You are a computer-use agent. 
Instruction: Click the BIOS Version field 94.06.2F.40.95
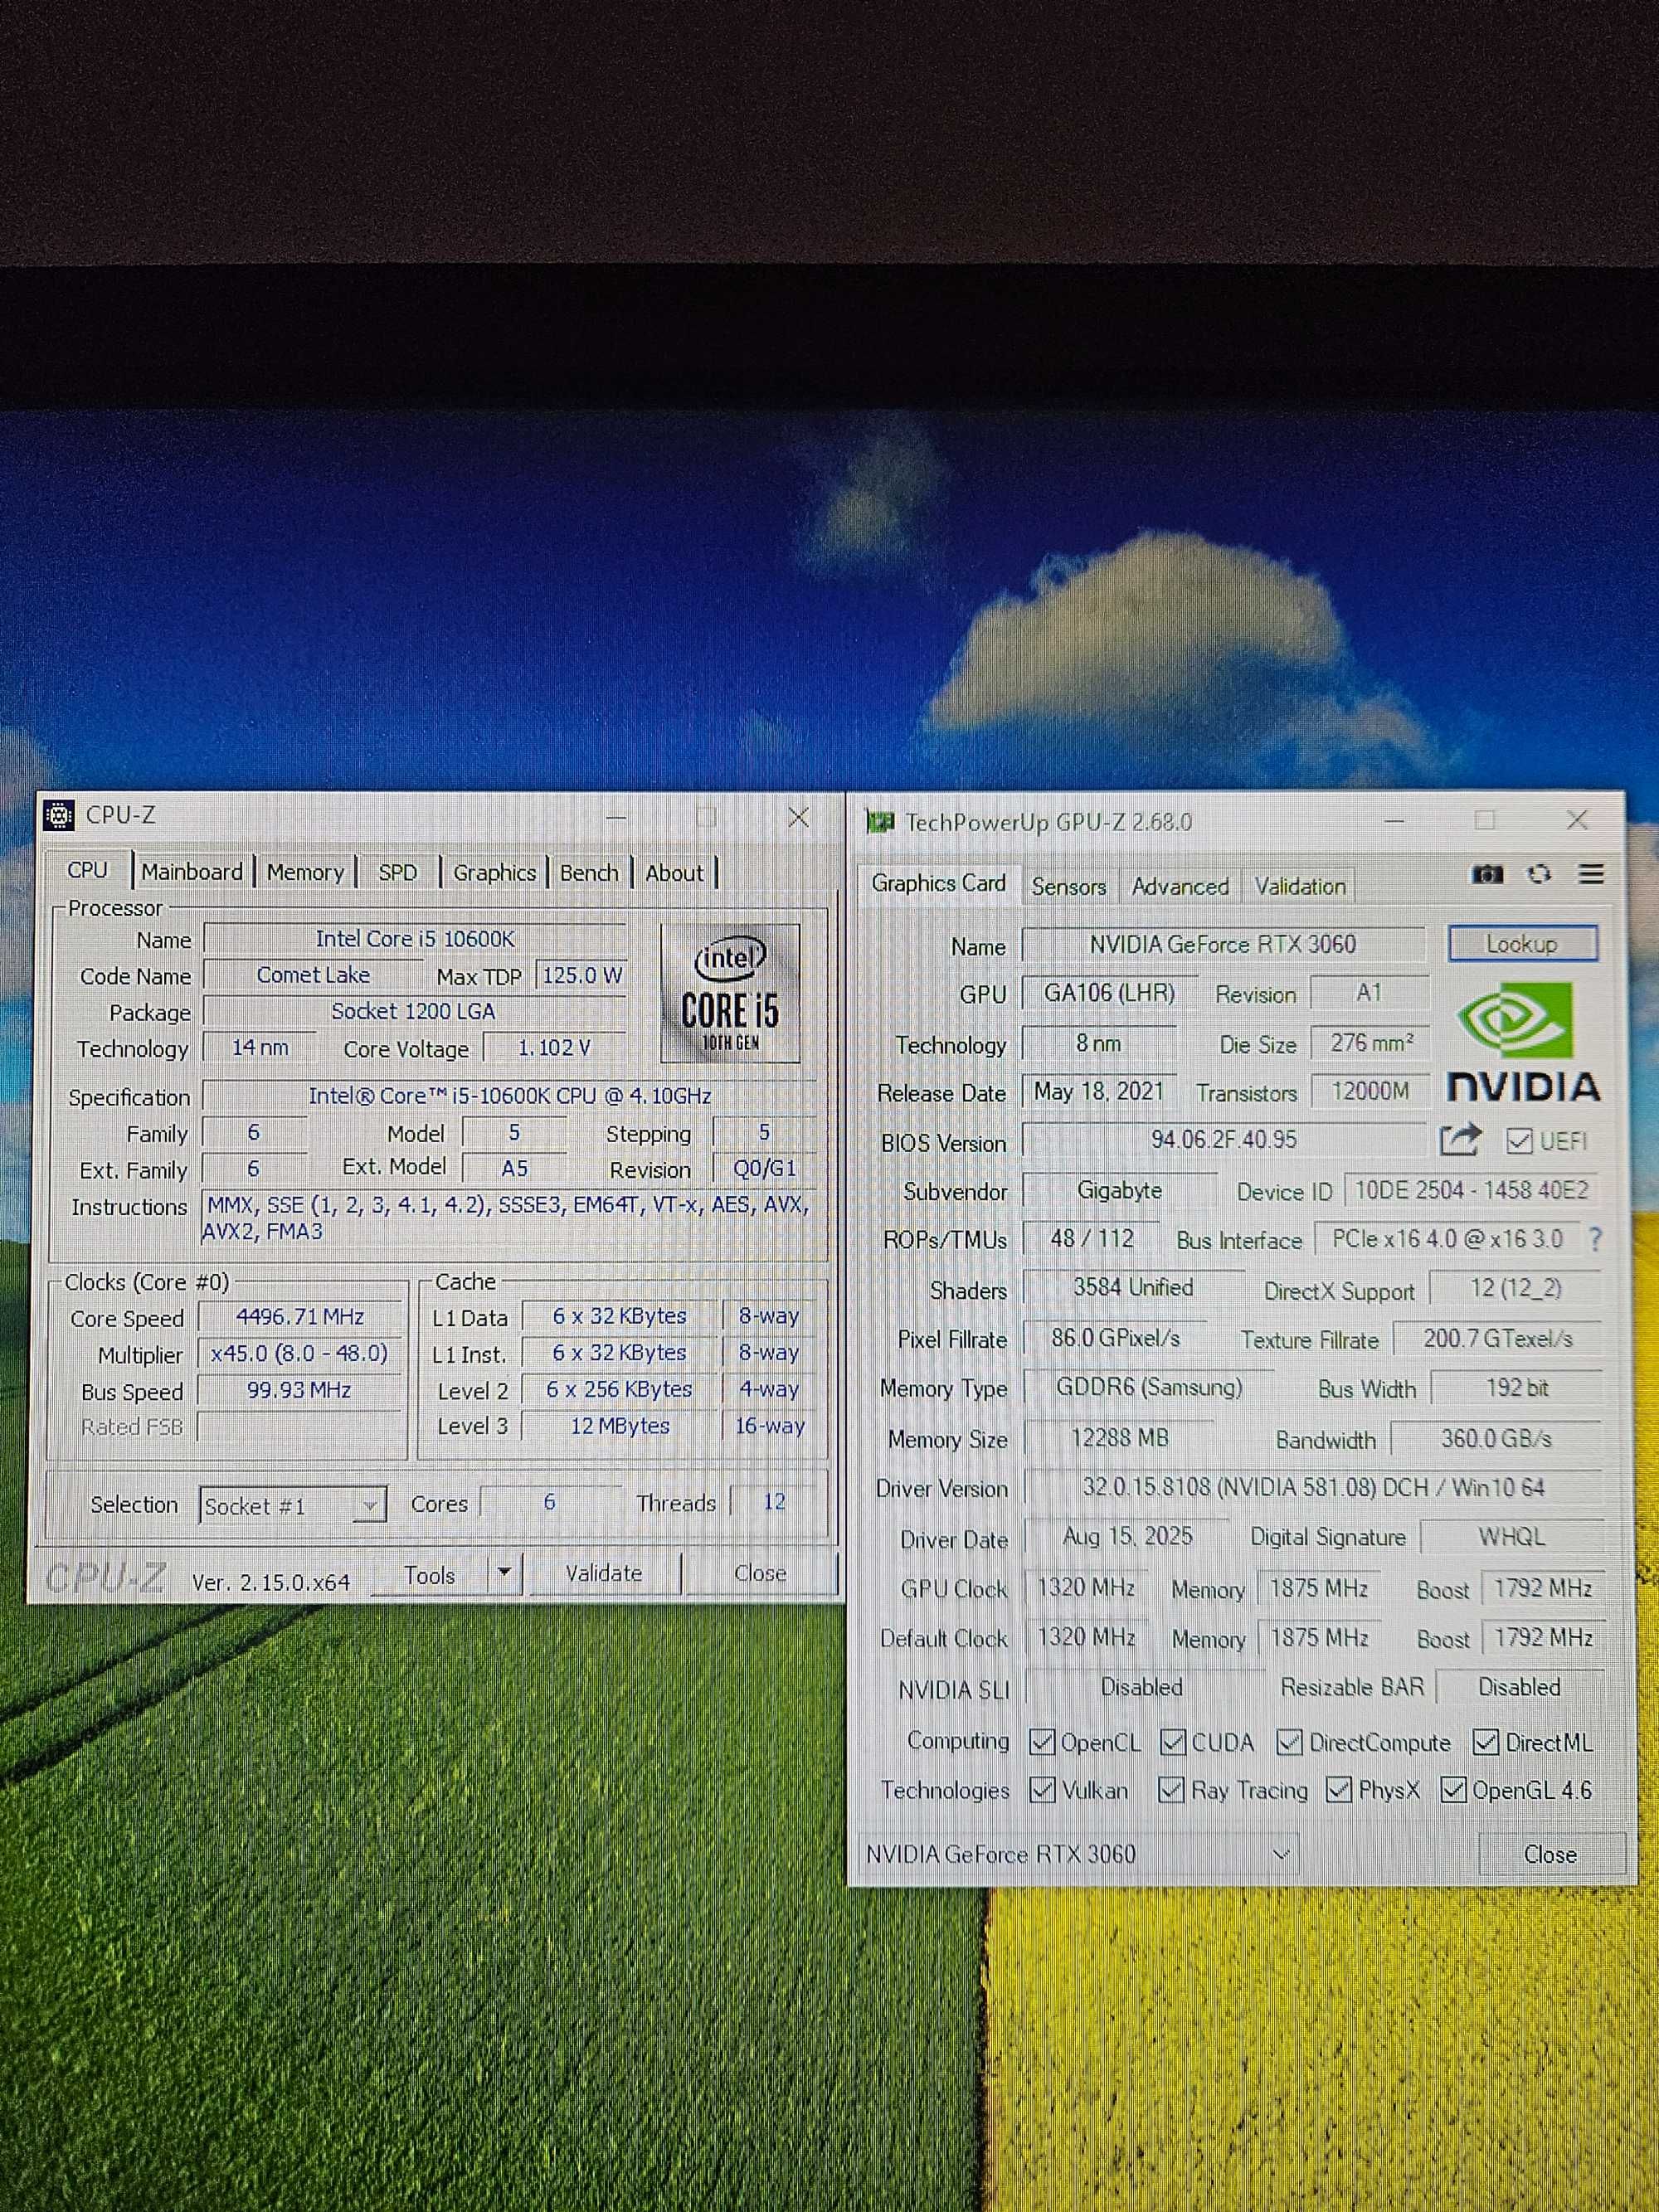coord(1224,1139)
